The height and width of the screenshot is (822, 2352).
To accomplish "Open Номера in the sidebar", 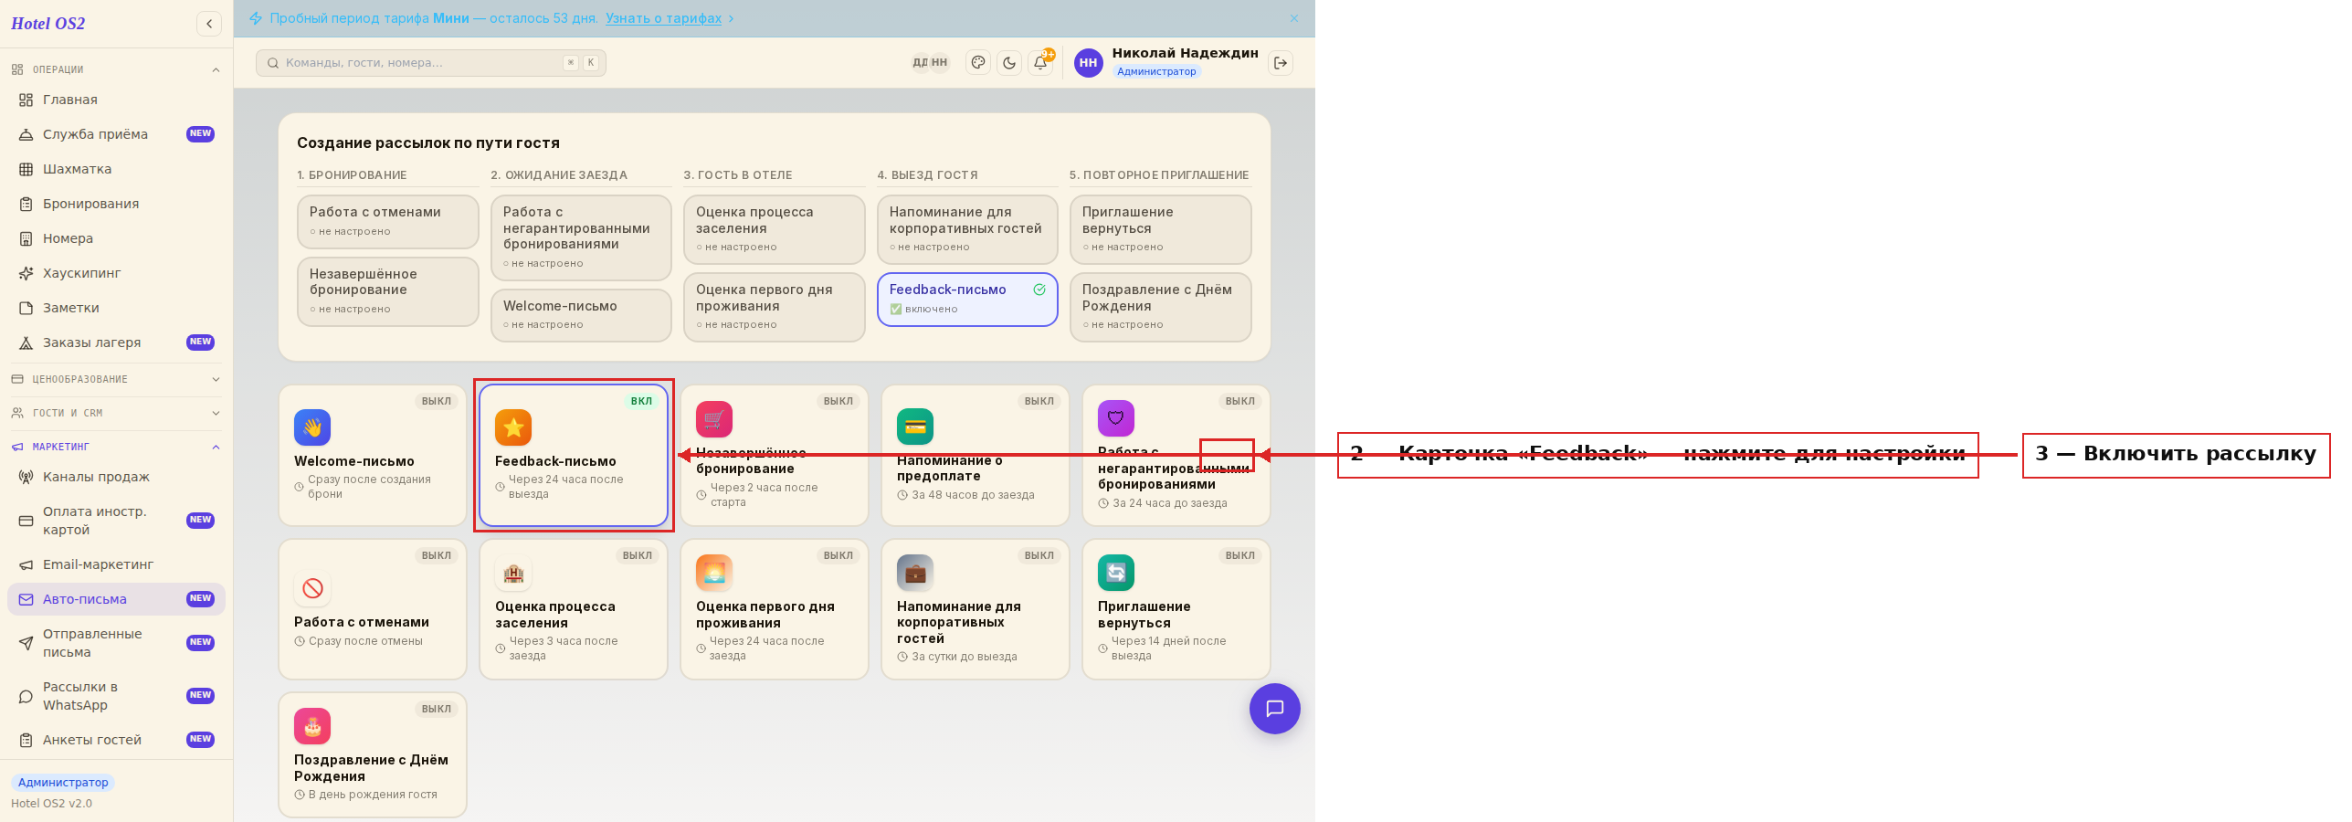I will 116,238.
